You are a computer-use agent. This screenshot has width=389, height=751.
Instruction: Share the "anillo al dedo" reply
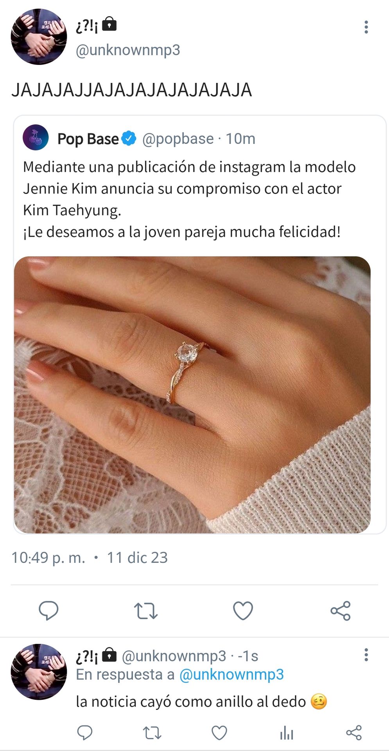(x=354, y=733)
